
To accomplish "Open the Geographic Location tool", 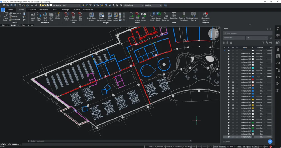I will point(205,15).
